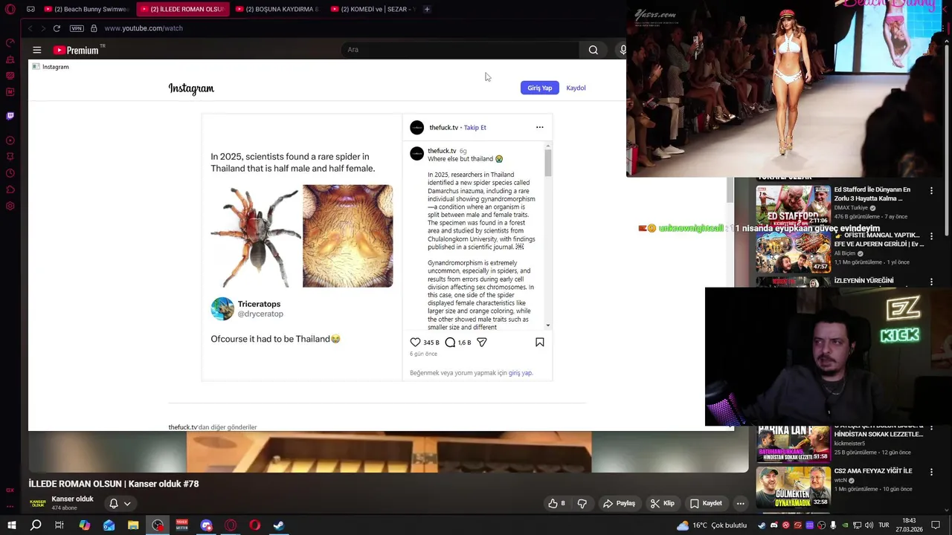Open the sidebar settings gear icon
The width and height of the screenshot is (952, 535).
[10, 206]
